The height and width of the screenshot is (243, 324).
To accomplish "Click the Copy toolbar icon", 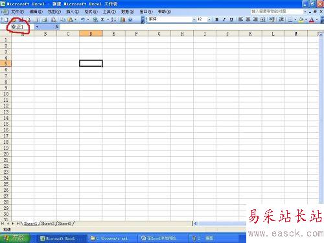I will click(x=63, y=19).
